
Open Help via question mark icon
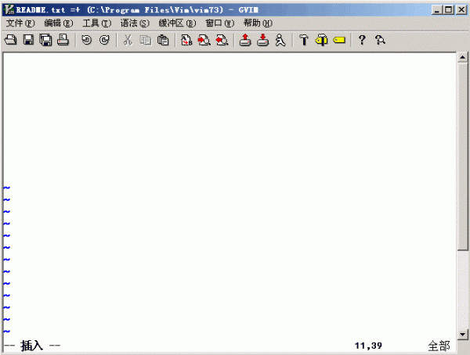(x=362, y=41)
